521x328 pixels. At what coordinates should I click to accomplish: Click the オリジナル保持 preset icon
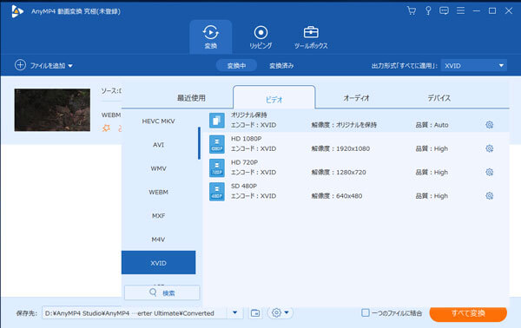(216, 120)
